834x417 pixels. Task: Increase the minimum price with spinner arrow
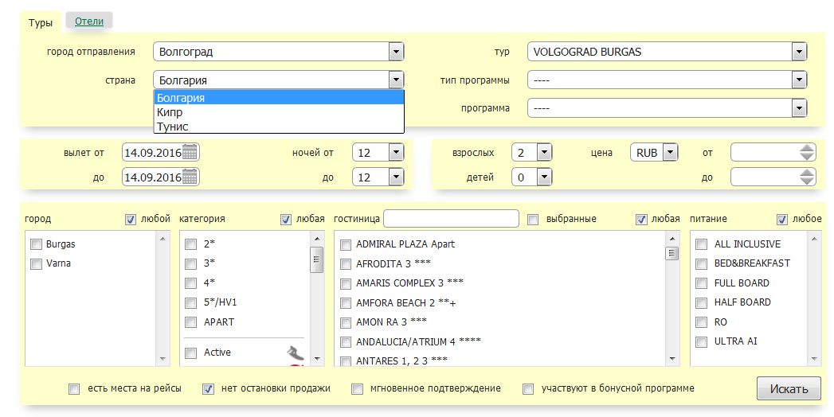(x=807, y=148)
